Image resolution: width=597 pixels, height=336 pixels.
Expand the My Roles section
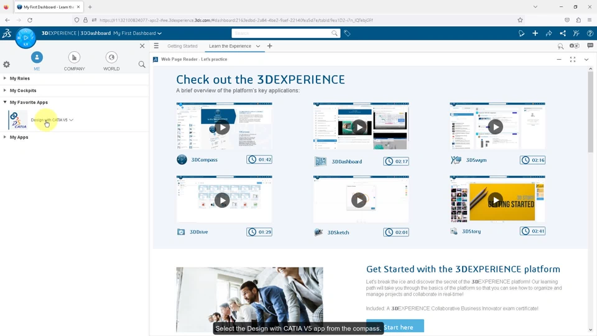click(4, 78)
